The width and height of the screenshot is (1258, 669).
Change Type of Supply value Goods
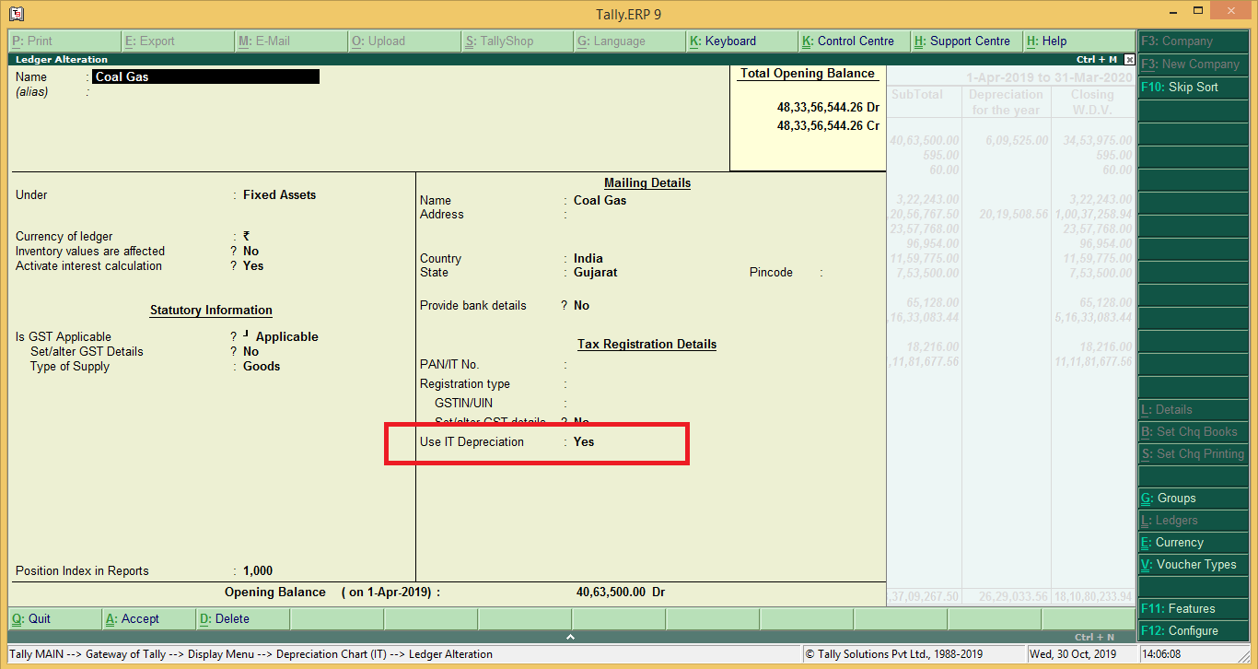click(262, 366)
